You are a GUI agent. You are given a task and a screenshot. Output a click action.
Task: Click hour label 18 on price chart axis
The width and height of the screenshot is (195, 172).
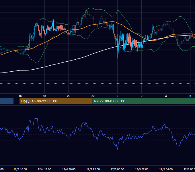pyautogui.click(x=44, y=96)
